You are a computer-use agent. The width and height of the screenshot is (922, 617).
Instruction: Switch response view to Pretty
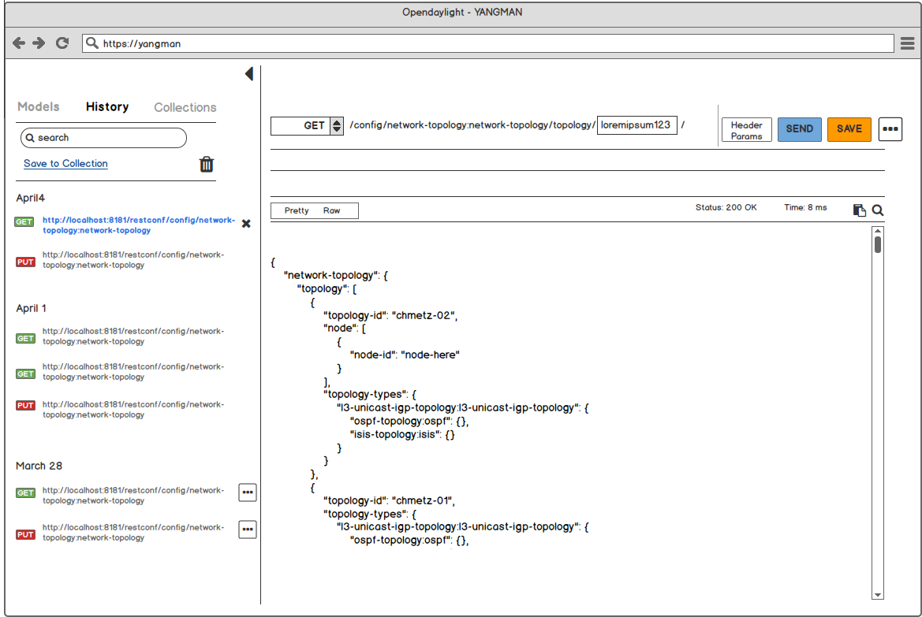click(297, 210)
